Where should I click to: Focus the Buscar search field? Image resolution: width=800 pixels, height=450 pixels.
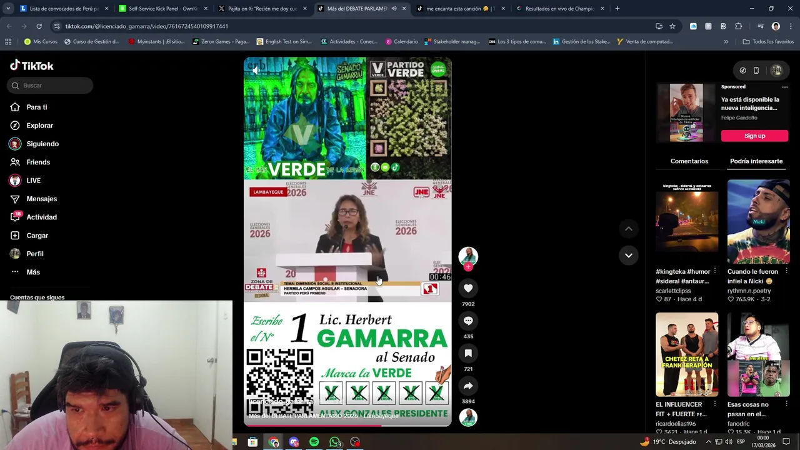click(x=50, y=86)
